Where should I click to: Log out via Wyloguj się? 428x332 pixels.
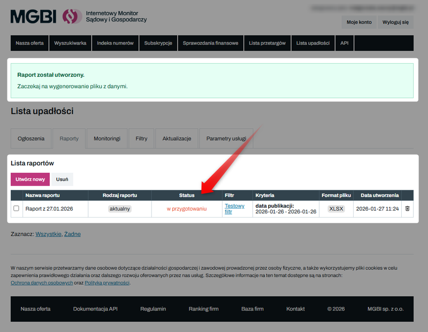pyautogui.click(x=395, y=22)
